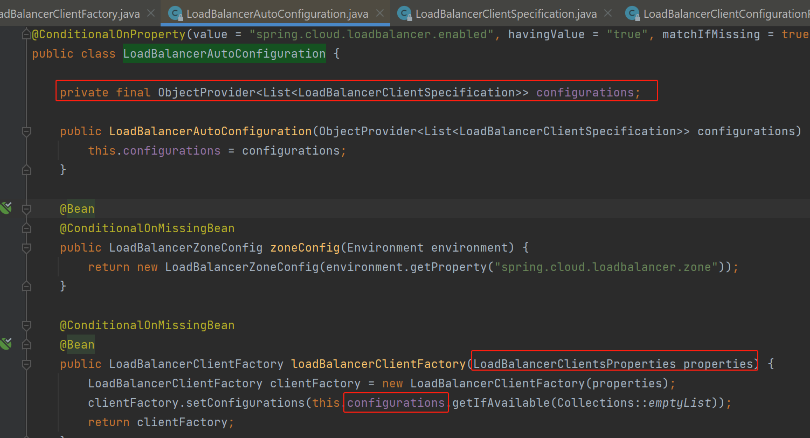810x438 pixels.
Task: Click the constructor name LoadBalancerAutoConfiguration
Action: 210,131
